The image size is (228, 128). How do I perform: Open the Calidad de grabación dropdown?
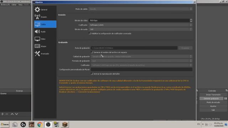click(142, 57)
